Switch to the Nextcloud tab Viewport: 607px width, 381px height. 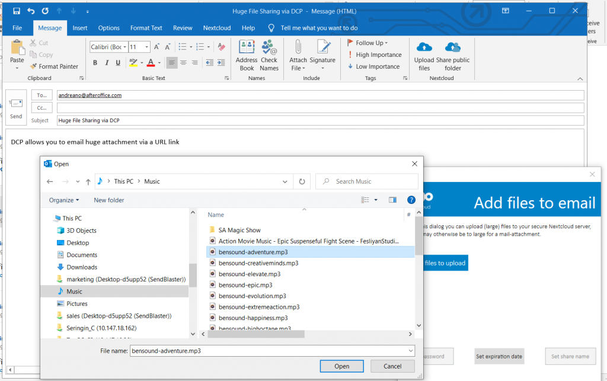(x=217, y=28)
